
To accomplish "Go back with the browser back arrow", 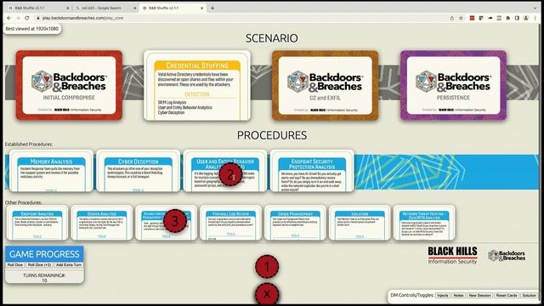I will [x=9, y=18].
